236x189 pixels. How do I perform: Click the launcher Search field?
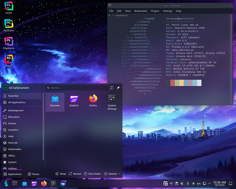76,88
